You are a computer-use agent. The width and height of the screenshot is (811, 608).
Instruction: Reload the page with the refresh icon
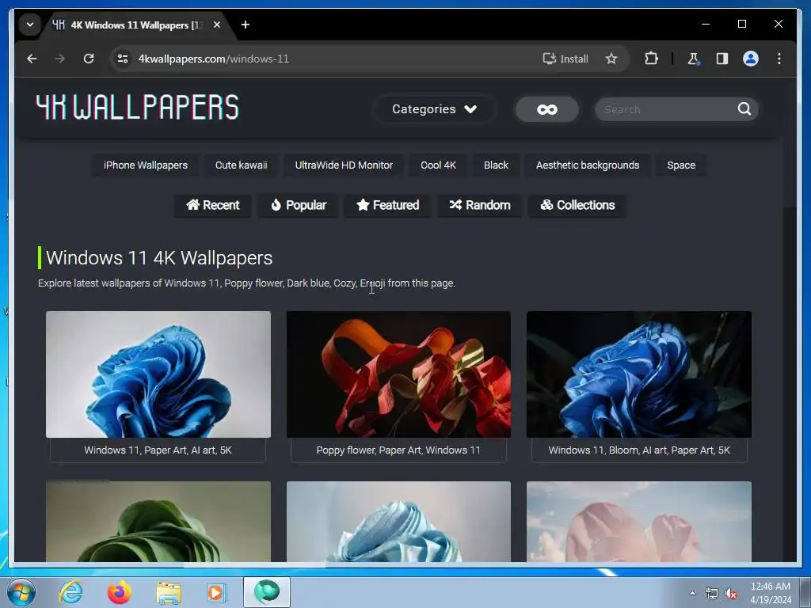[x=89, y=59]
